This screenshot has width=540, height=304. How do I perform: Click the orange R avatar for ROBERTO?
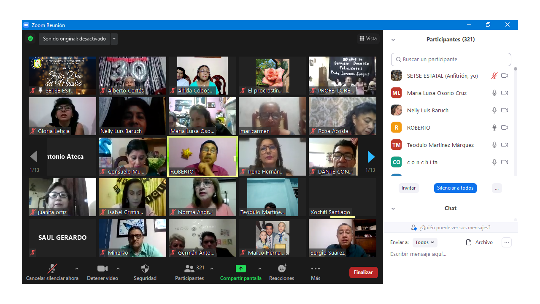[x=396, y=128]
